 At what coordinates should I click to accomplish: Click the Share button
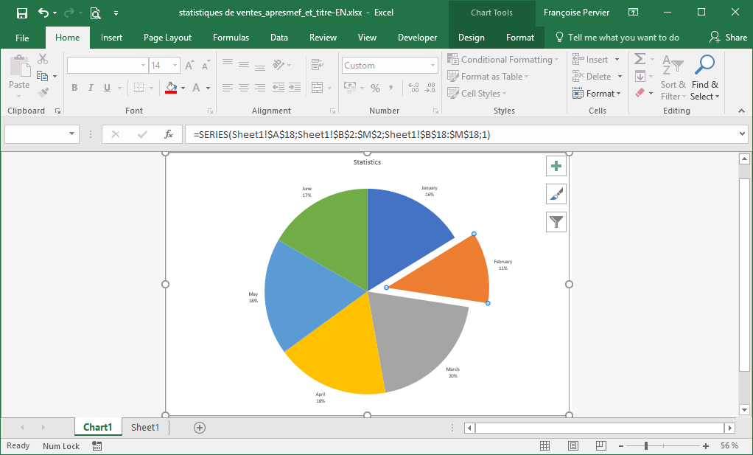tap(728, 38)
